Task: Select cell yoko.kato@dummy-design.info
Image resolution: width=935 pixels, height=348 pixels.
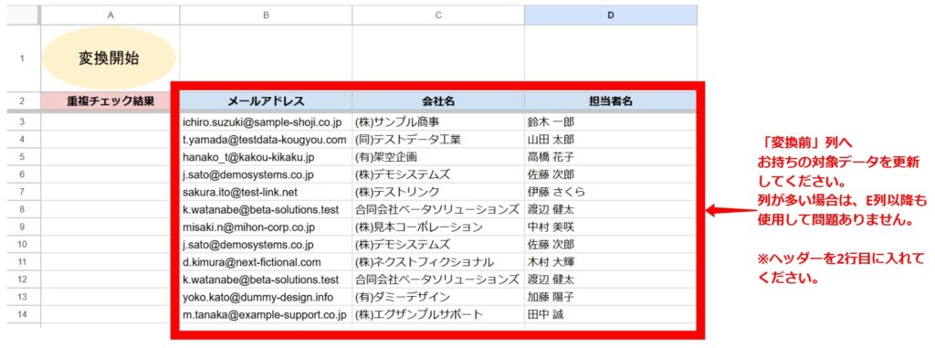Action: [266, 297]
